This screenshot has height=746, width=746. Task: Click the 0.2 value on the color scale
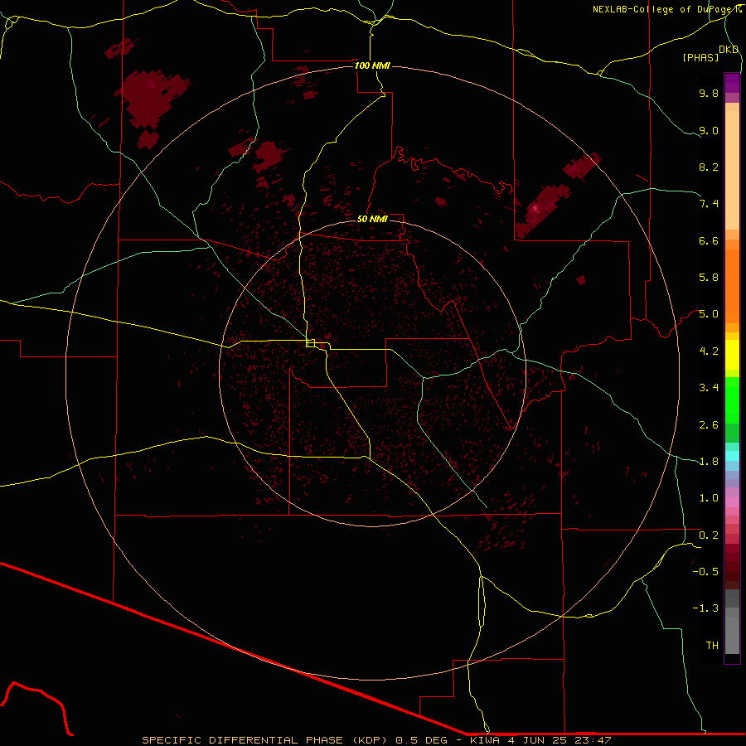pos(709,535)
